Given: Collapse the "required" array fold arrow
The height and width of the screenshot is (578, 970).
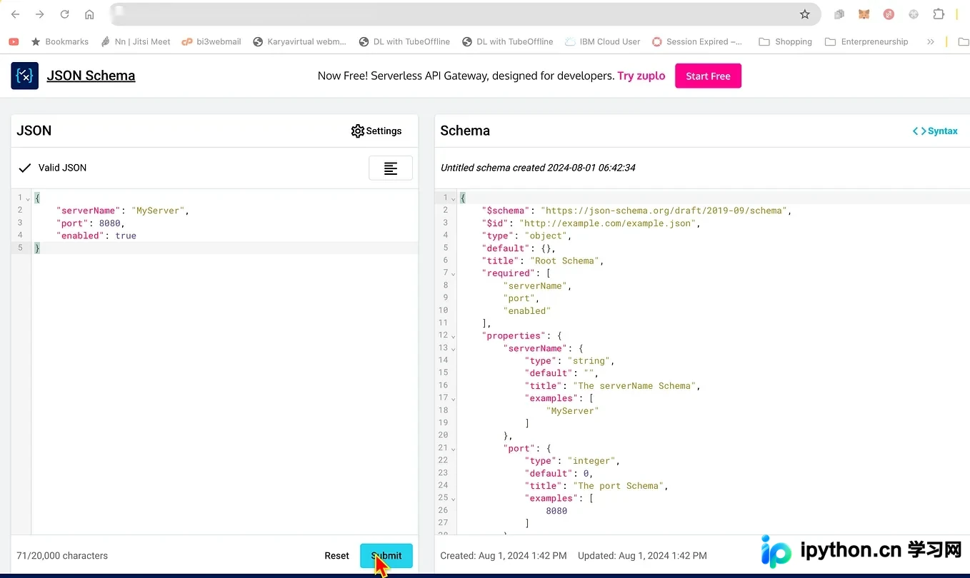Looking at the screenshot, I should pos(452,273).
